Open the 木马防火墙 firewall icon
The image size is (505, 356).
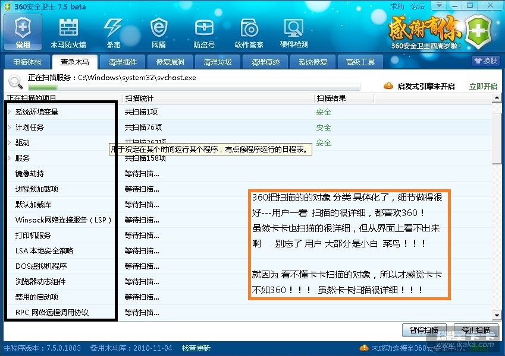[x=68, y=32]
